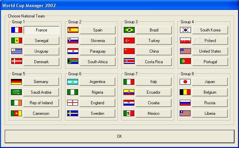The image size is (239, 148).
Task: Choose Italy as national team
Action: tap(154, 82)
